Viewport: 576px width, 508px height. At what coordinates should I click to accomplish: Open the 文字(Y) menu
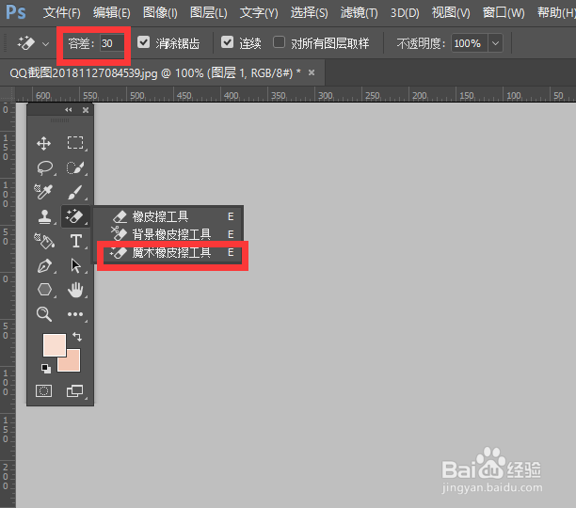click(259, 13)
